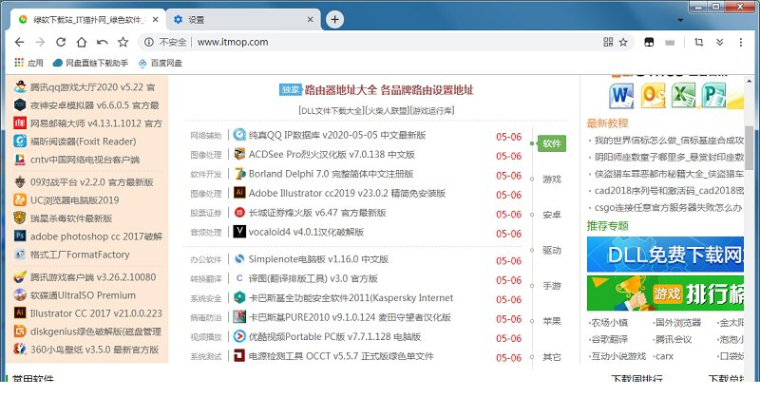Image resolution: width=760 pixels, height=397 pixels.
Task: Open a new tab with plus button
Action: [334, 19]
